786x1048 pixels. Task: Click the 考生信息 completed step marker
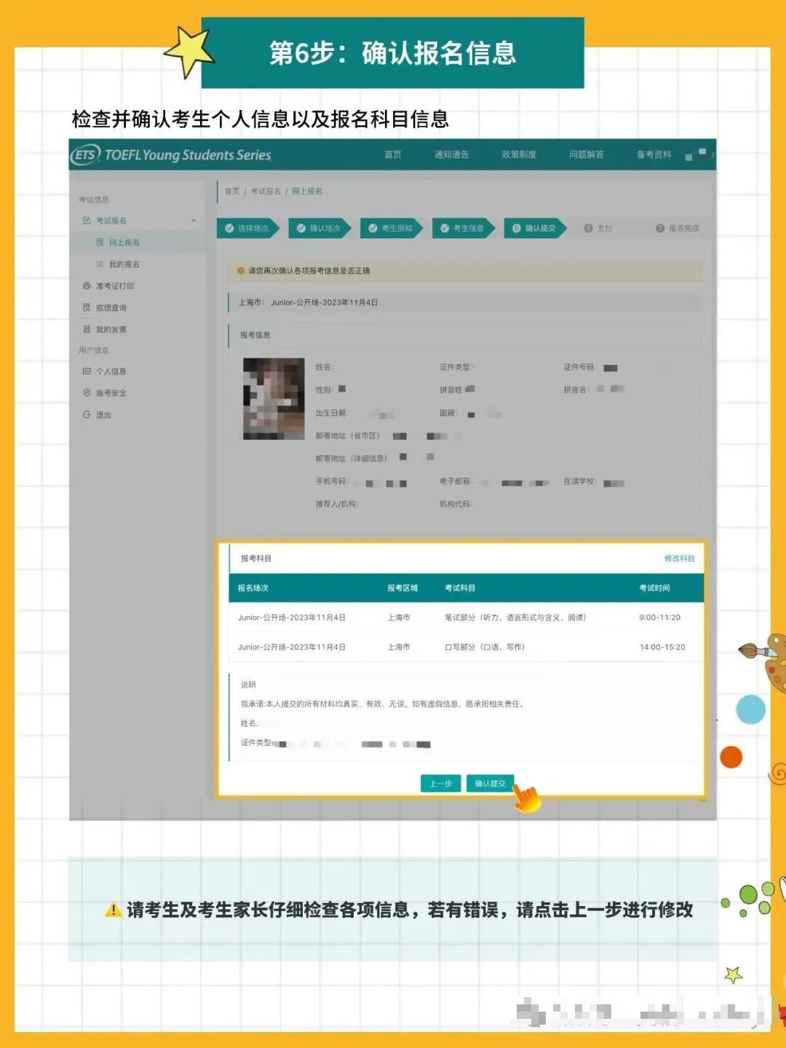pos(444,227)
